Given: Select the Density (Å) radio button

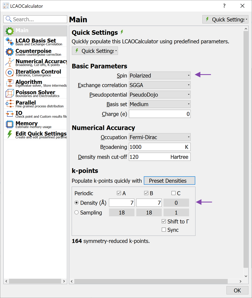Looking at the screenshot, I should point(76,203).
